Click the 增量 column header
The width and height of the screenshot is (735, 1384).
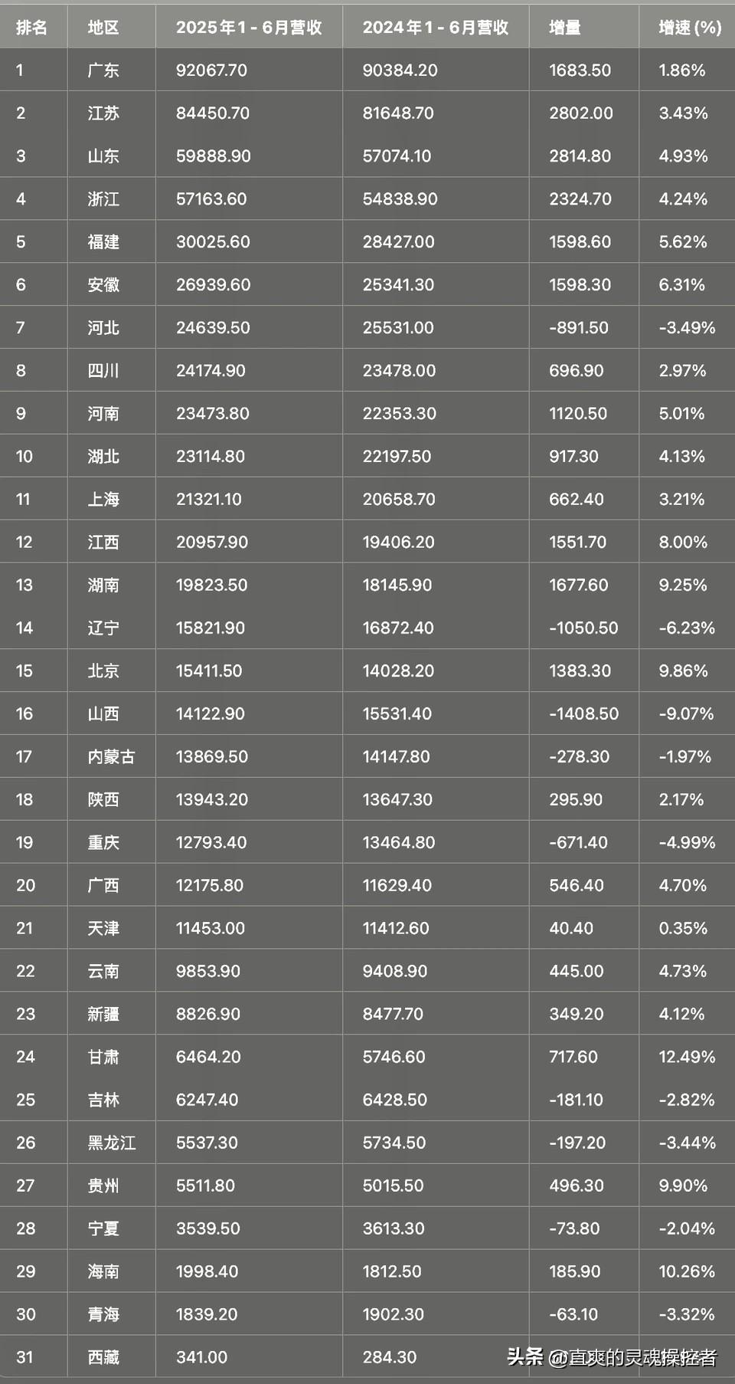[x=565, y=28]
